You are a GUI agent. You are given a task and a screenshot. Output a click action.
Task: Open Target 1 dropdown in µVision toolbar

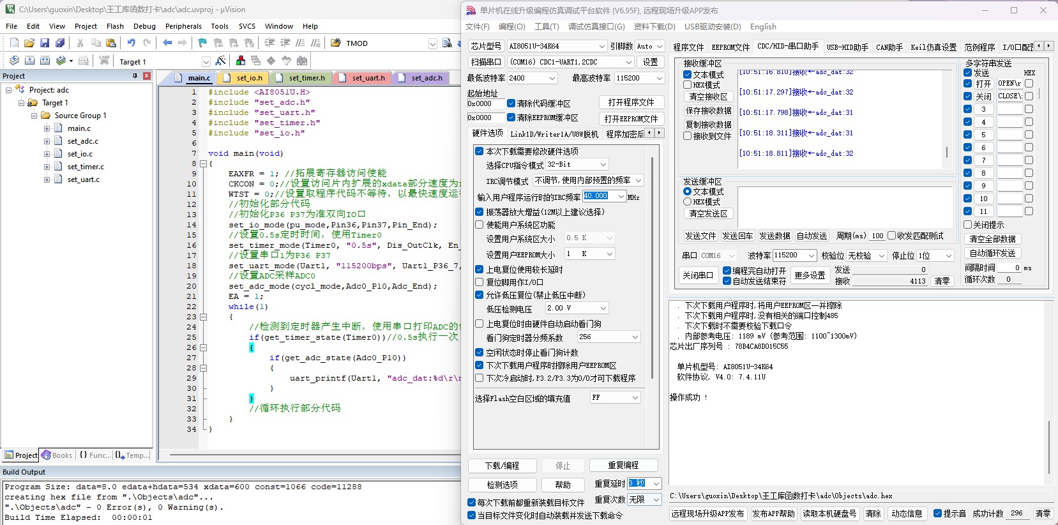206,61
